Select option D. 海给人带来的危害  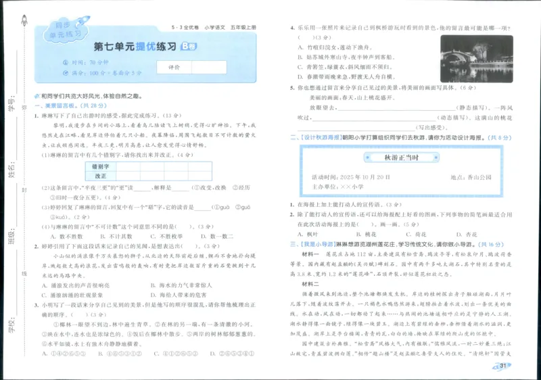179,295
